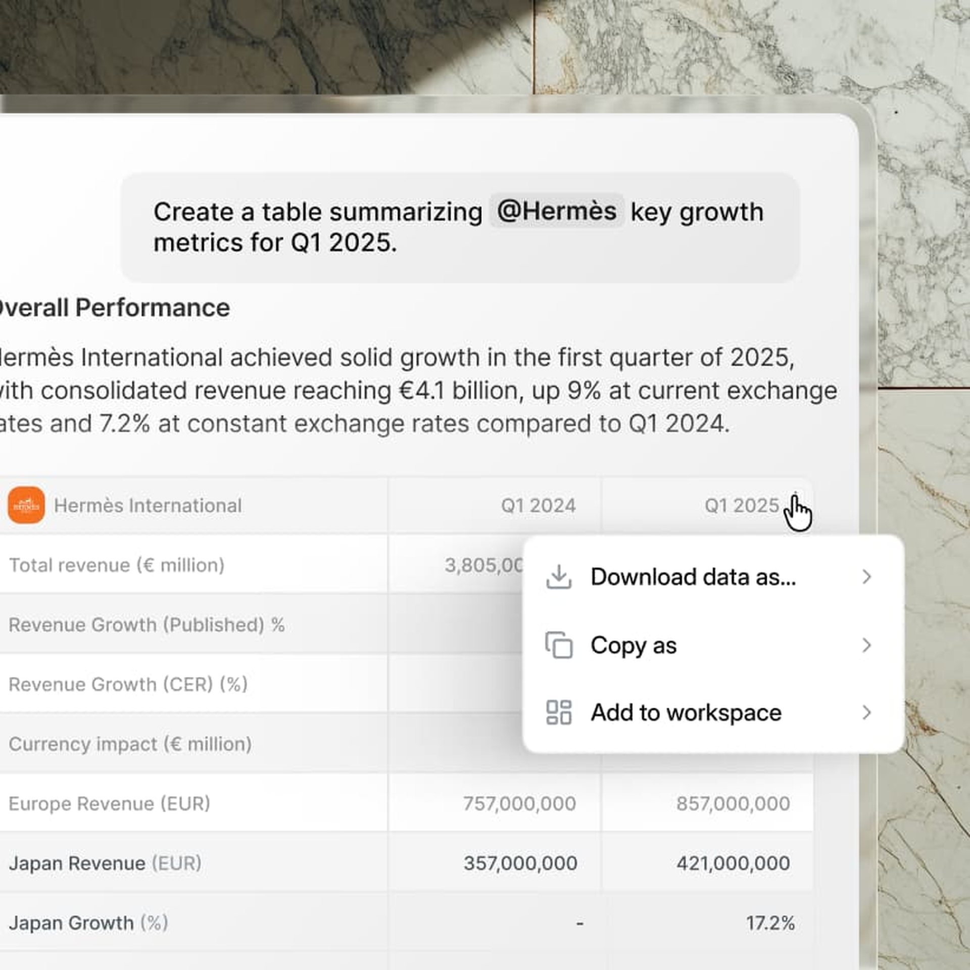Screen dimensions: 970x970
Task: Select the Q1 2024 column header
Action: point(539,506)
